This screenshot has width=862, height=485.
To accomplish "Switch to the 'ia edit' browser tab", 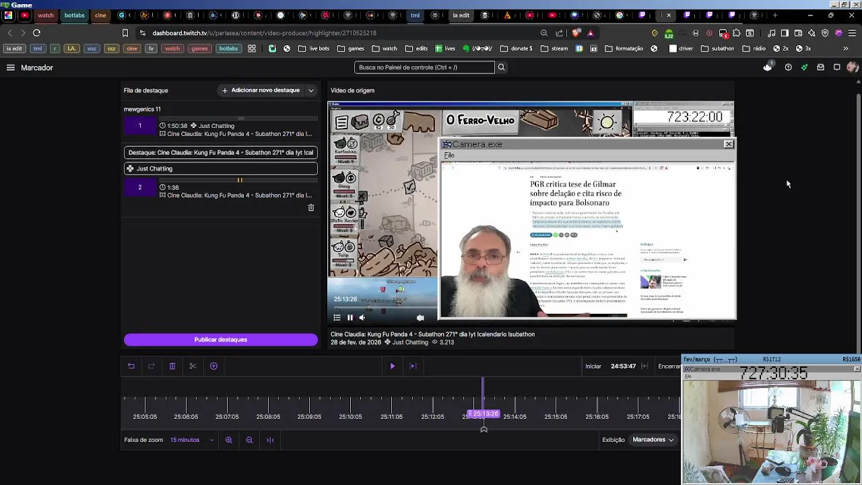I will point(461,15).
